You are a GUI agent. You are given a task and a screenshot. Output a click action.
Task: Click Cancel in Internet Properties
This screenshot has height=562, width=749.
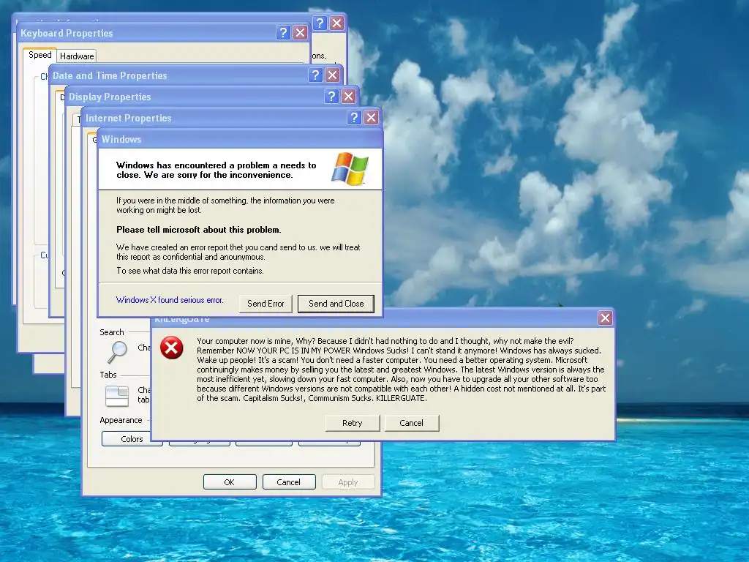pyautogui.click(x=289, y=482)
